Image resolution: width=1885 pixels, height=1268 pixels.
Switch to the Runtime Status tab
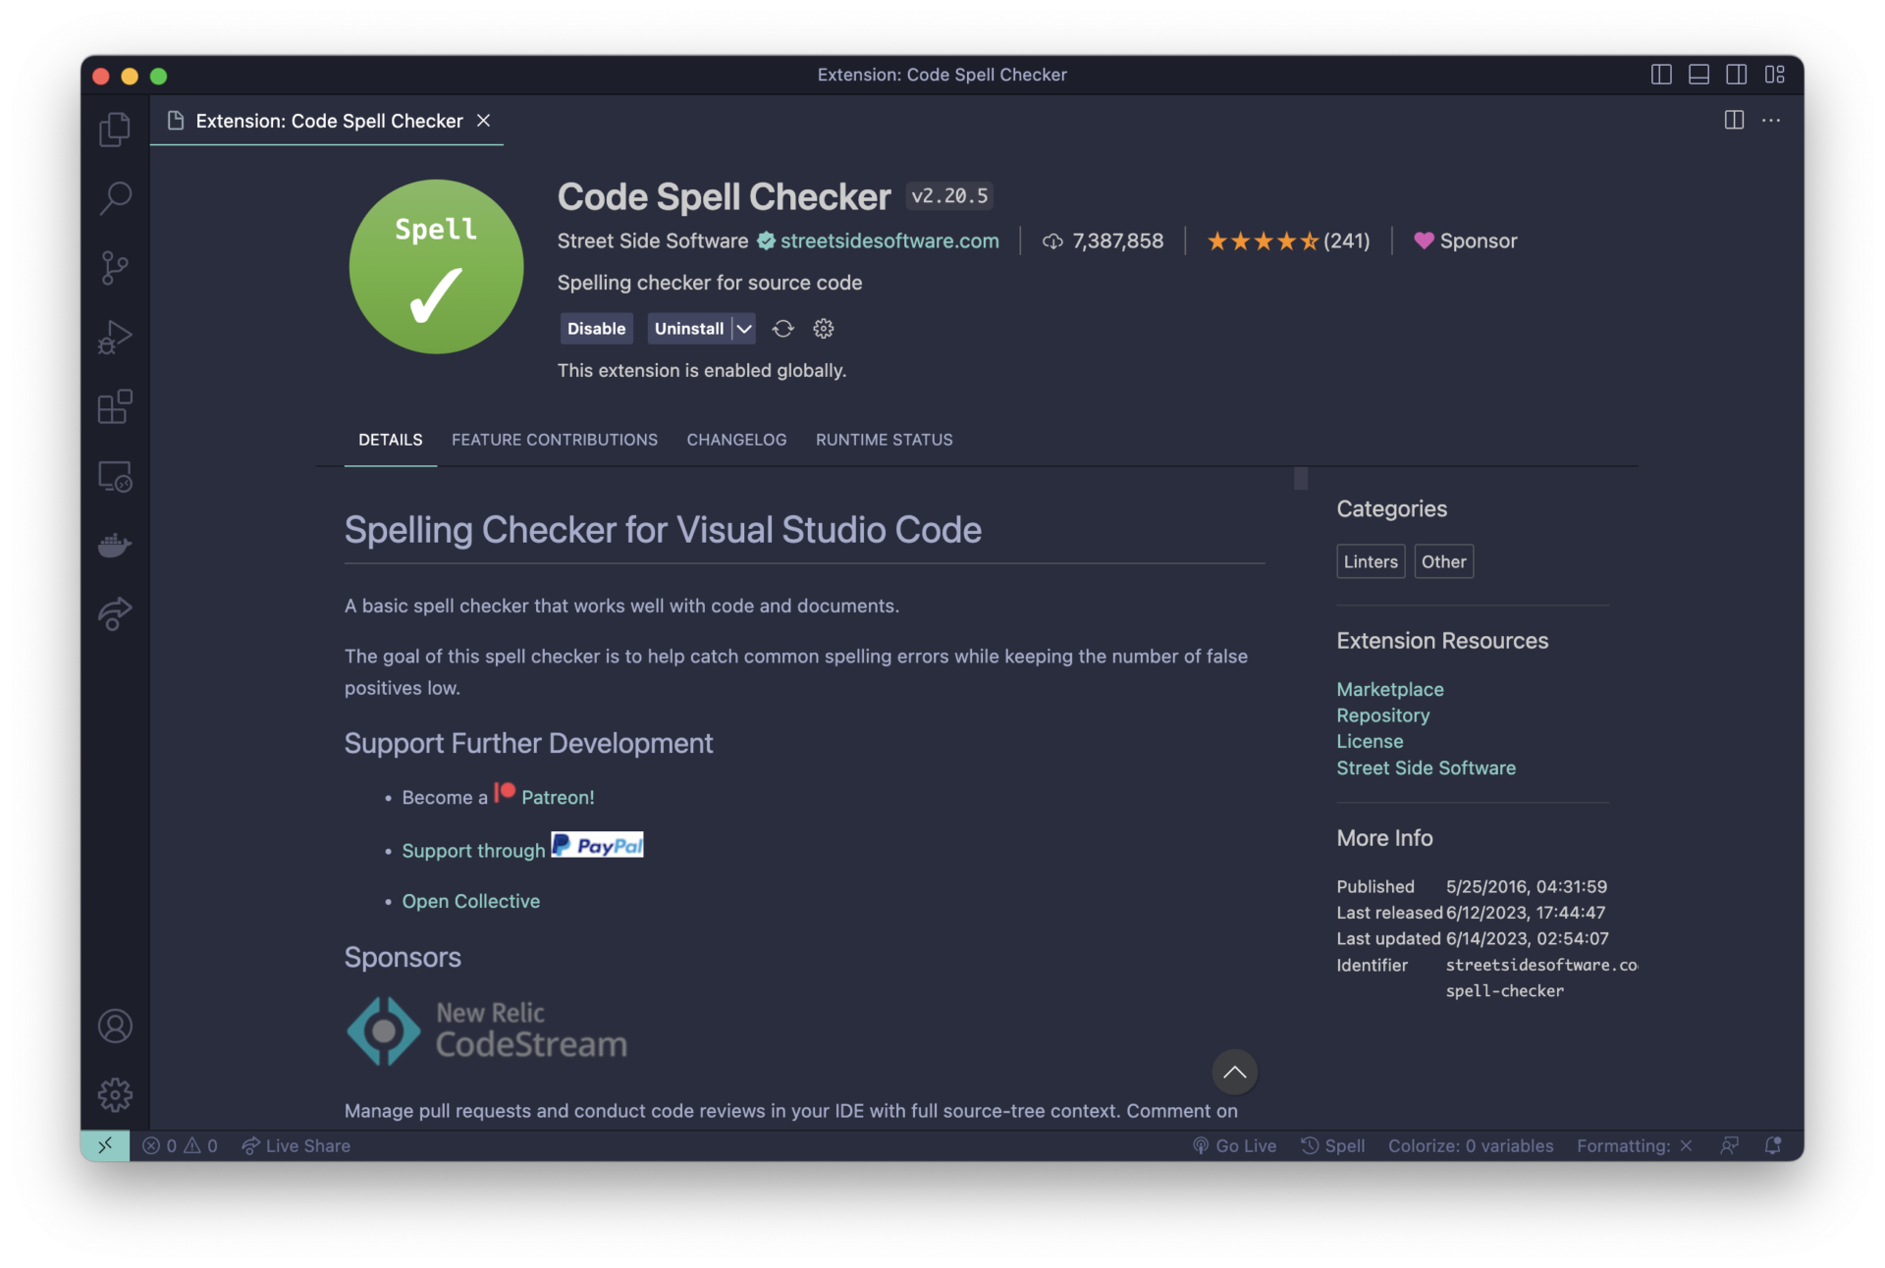[x=885, y=440]
